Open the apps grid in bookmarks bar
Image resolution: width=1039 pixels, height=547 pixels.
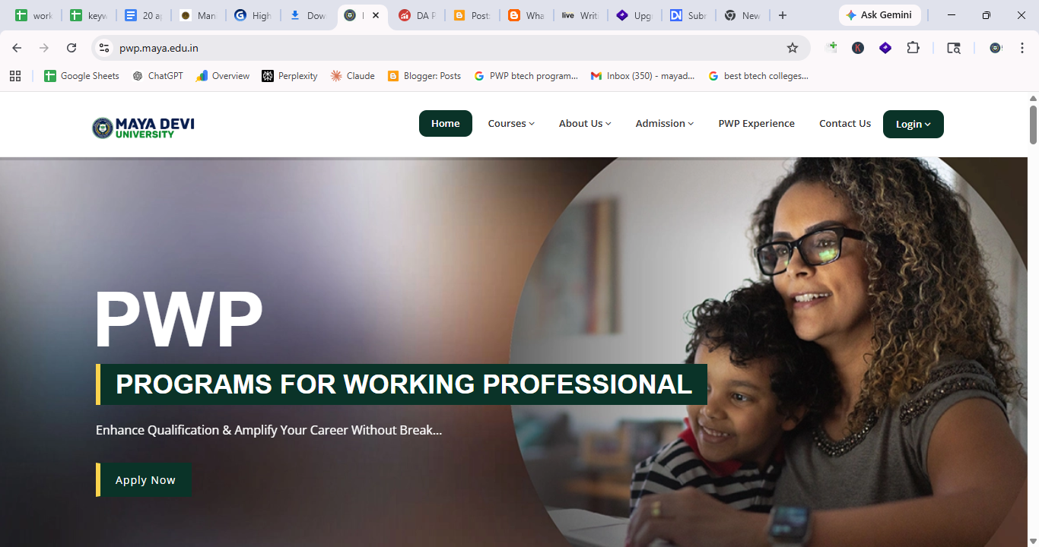(15, 76)
